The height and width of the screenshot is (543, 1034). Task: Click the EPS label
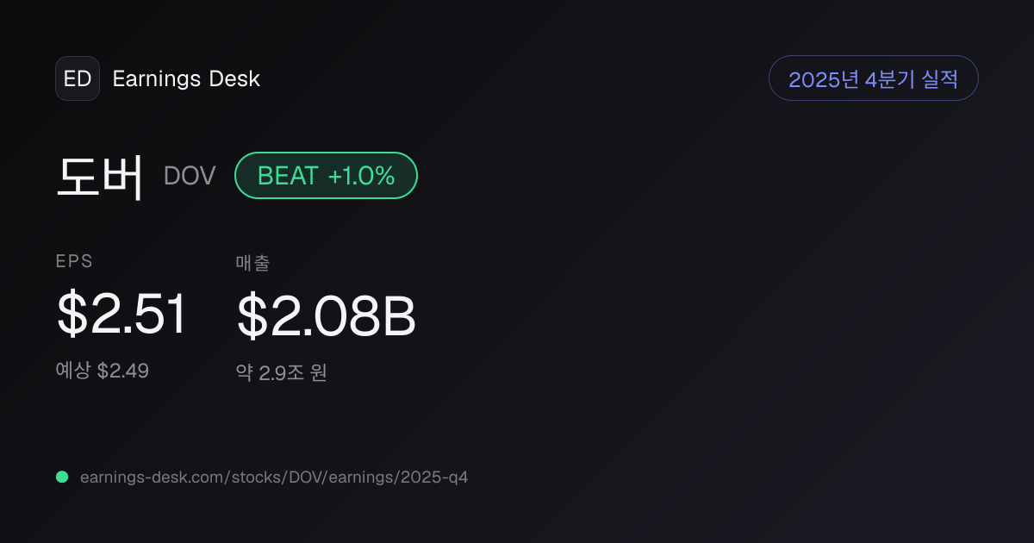tap(74, 262)
